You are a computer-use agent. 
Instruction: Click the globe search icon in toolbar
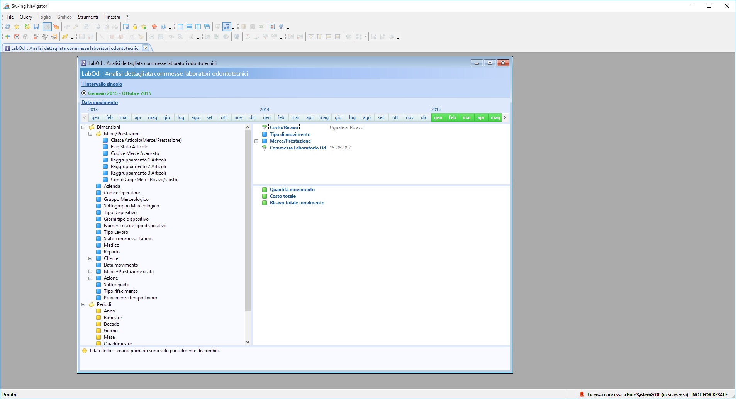(x=8, y=27)
